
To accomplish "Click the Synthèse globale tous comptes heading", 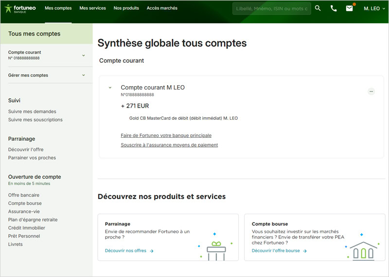I will click(x=172, y=43).
